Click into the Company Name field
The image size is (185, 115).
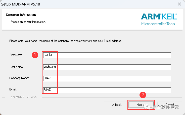(x=107, y=78)
